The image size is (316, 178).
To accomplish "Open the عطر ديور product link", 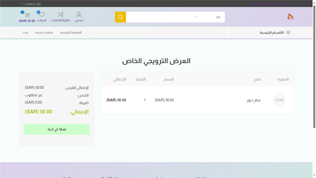I will click(253, 100).
